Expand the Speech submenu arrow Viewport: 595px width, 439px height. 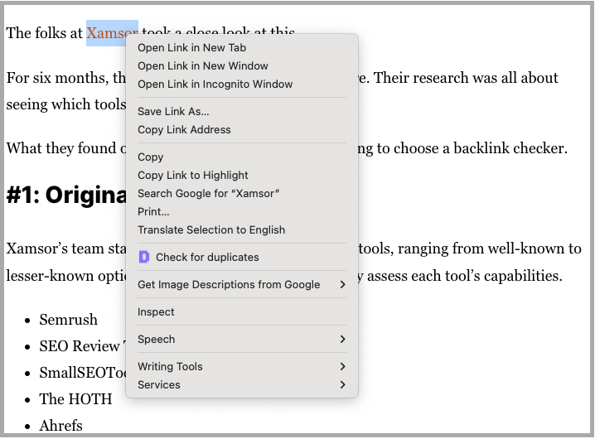(x=342, y=340)
